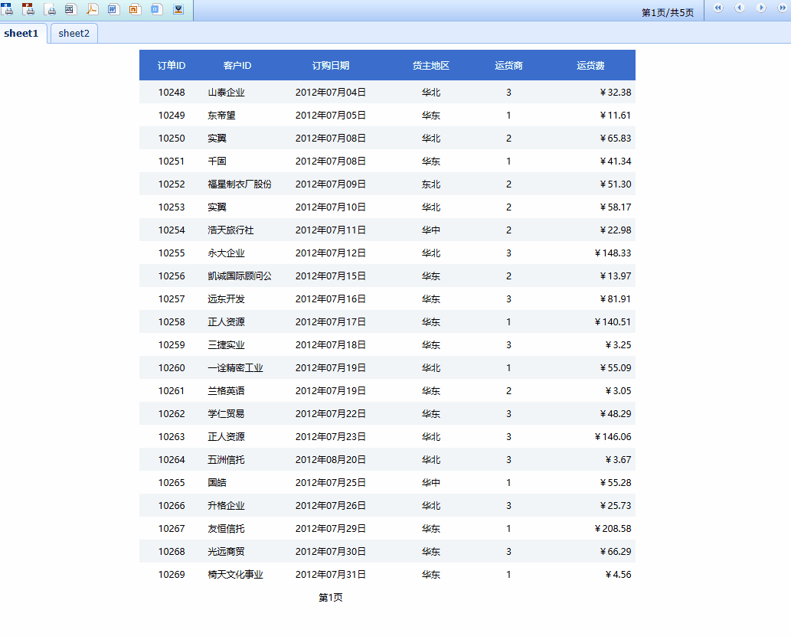This screenshot has width=791, height=636.
Task: Export report to Excel using toolbar icon
Action: (71, 9)
